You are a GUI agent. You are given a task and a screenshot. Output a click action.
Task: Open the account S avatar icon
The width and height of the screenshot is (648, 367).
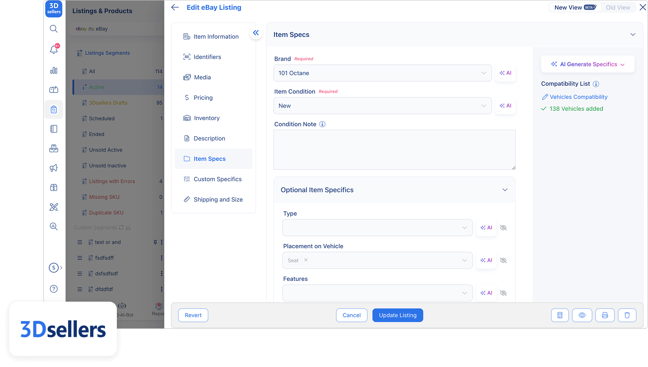[54, 268]
